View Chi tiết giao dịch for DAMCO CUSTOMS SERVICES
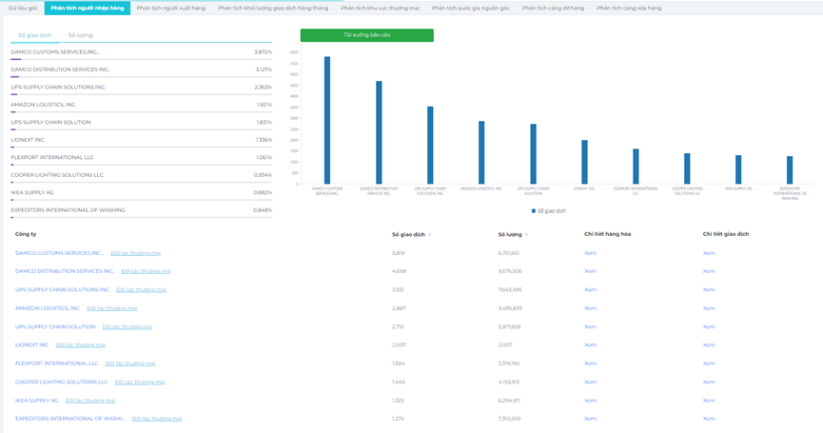Viewport: 823px width, 433px height. click(709, 253)
